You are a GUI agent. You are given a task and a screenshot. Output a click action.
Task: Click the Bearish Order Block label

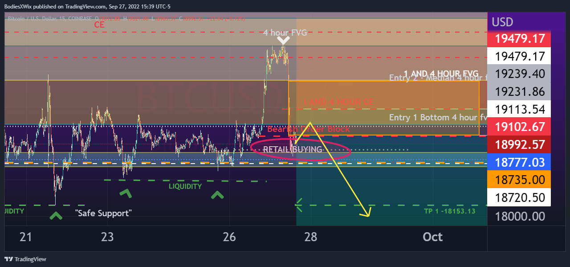point(308,129)
